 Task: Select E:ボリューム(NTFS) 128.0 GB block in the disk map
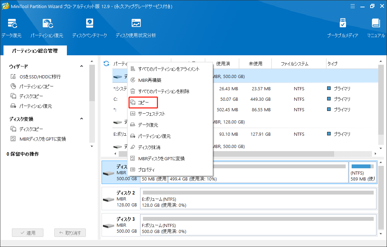(x=258, y=199)
